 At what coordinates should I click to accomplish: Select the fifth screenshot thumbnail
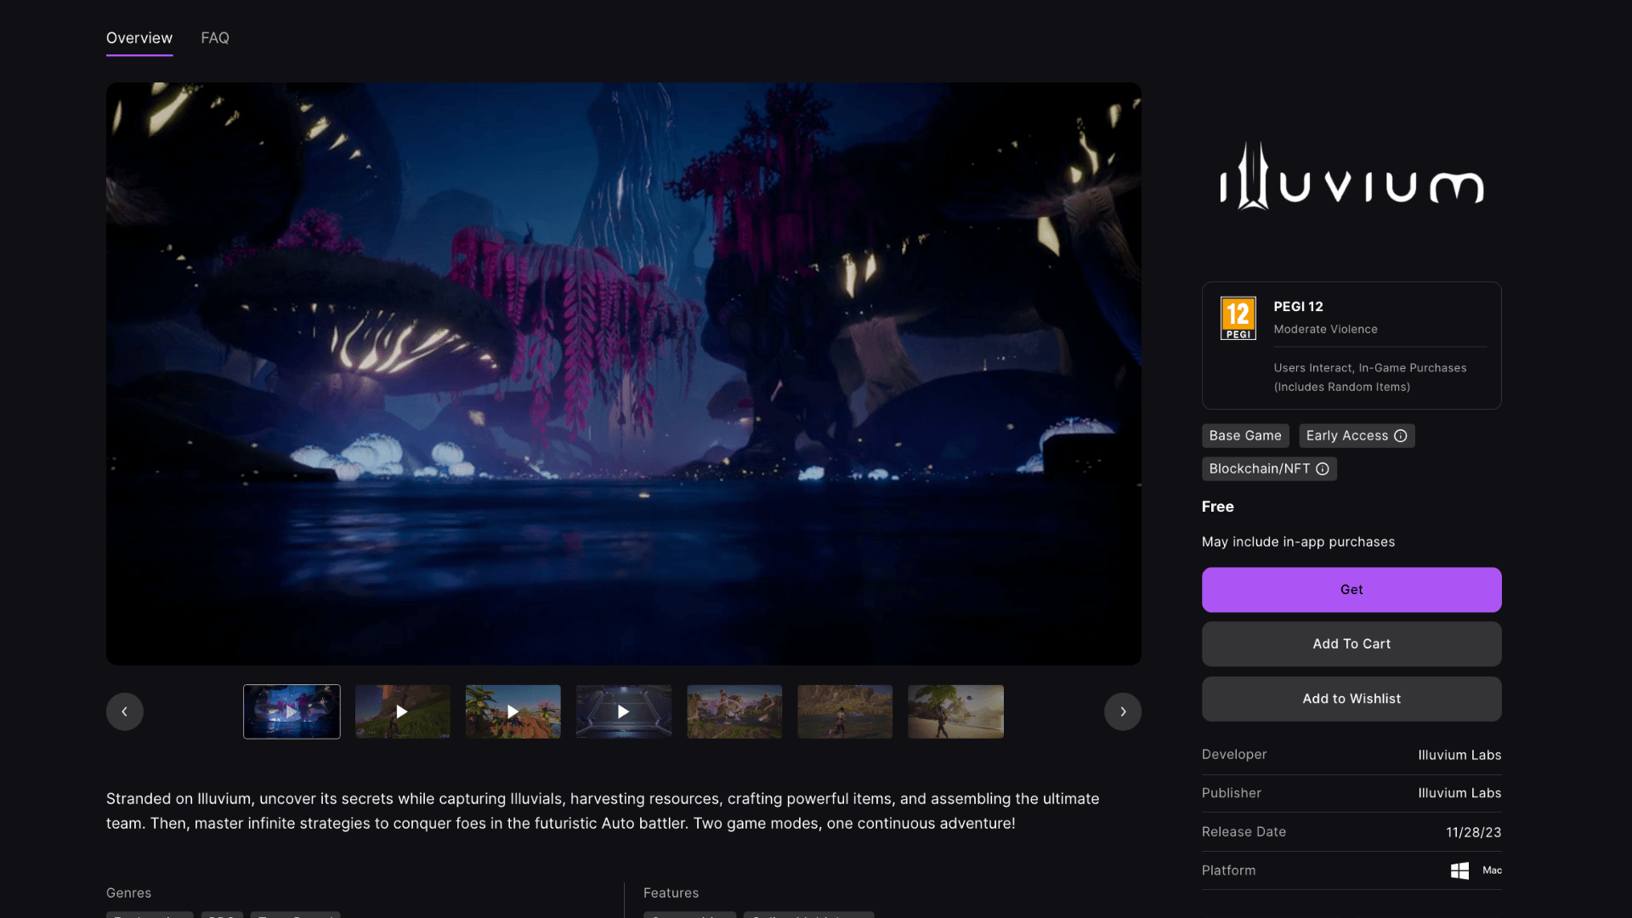click(x=734, y=711)
